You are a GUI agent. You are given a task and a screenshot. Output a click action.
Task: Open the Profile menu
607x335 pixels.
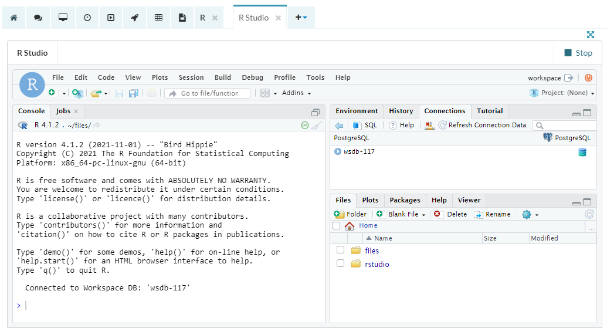point(285,77)
